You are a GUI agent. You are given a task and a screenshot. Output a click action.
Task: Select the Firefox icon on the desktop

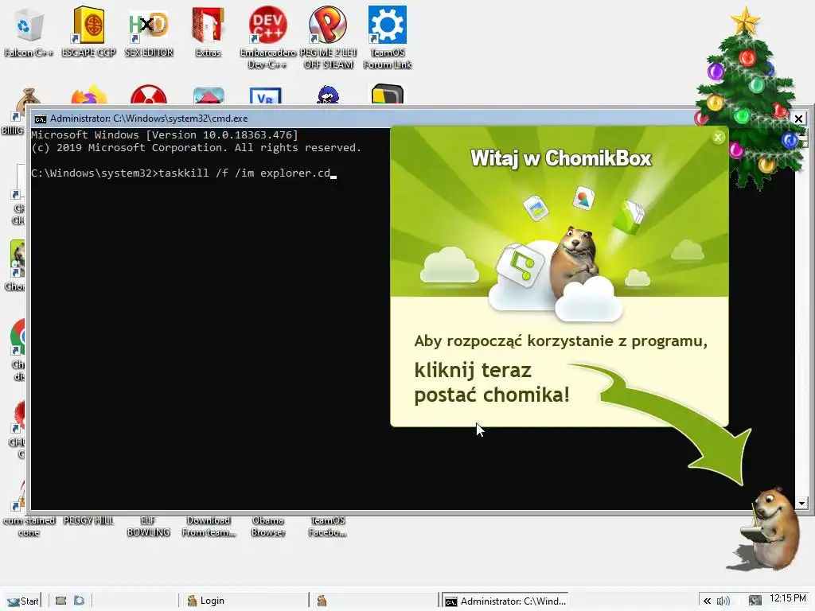89,95
